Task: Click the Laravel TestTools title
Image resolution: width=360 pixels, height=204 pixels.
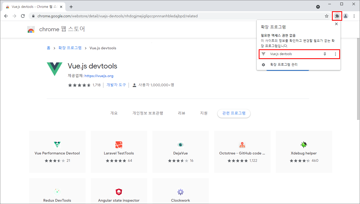Action: 119,153
